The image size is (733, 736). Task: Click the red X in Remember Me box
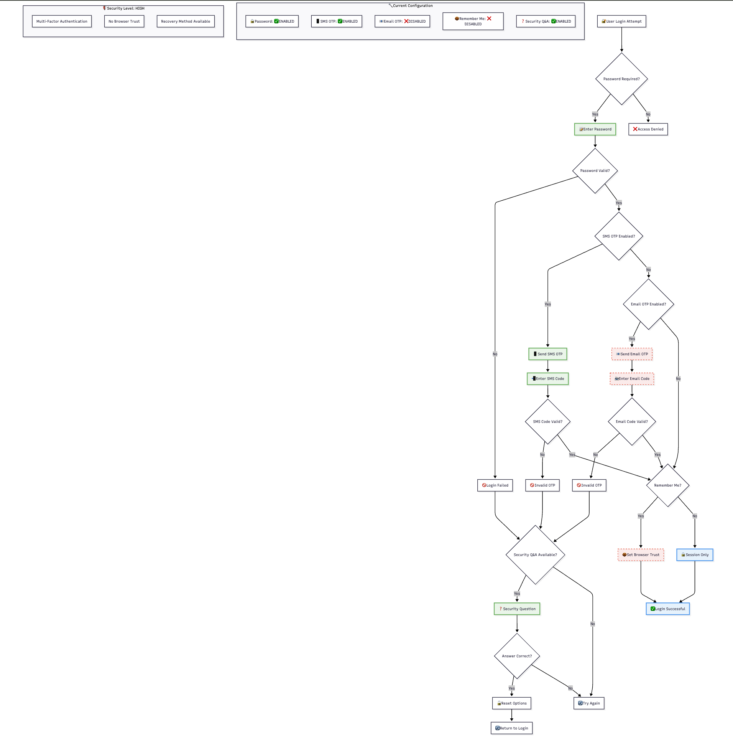click(489, 18)
